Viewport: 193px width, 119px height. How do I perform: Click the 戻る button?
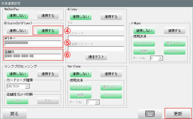click(x=15, y=114)
